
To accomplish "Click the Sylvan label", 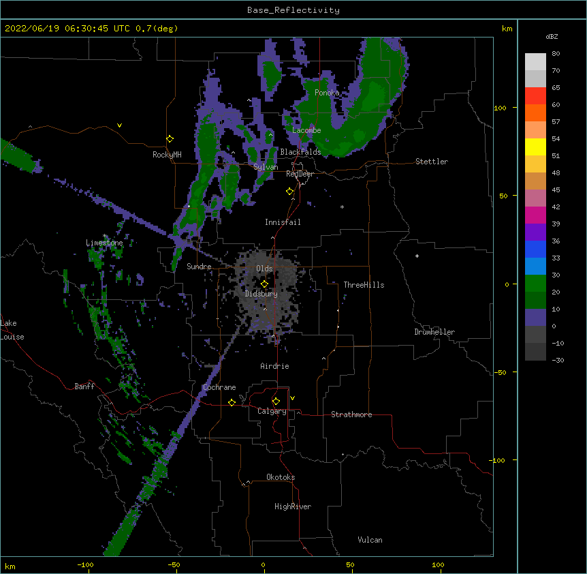I will [266, 167].
